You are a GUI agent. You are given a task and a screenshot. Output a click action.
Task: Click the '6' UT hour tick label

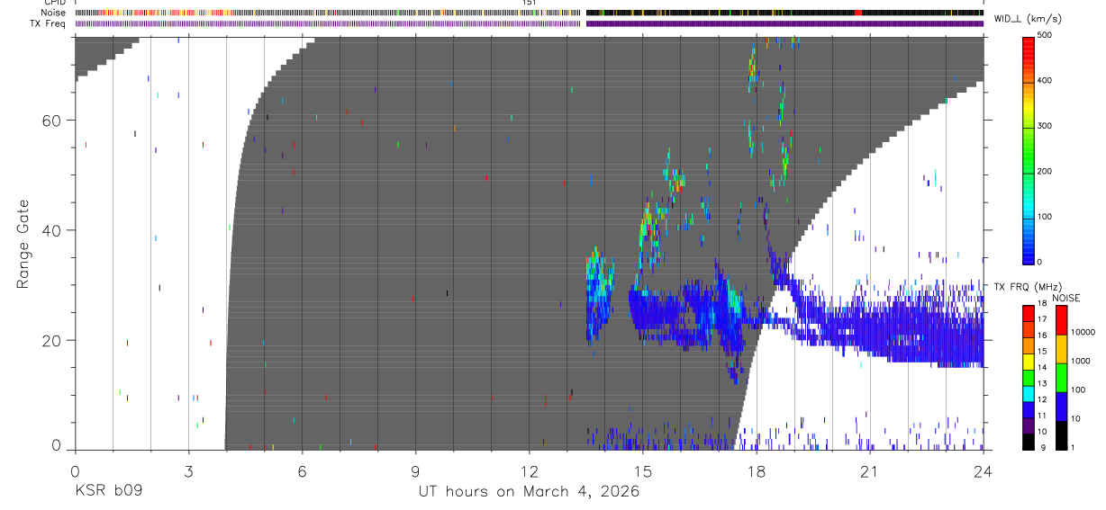coord(303,470)
